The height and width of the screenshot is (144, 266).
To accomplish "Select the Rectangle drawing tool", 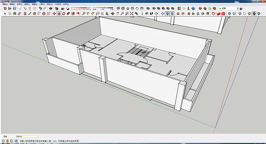I will [25, 14].
